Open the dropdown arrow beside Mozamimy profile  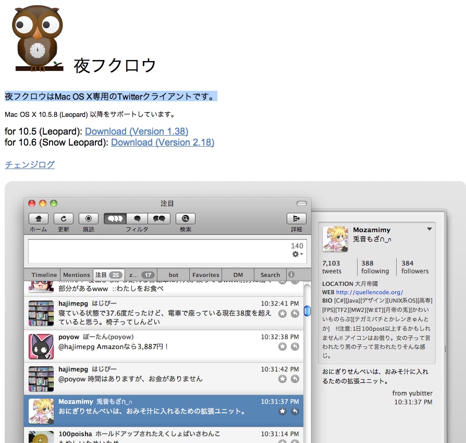pyautogui.click(x=429, y=229)
